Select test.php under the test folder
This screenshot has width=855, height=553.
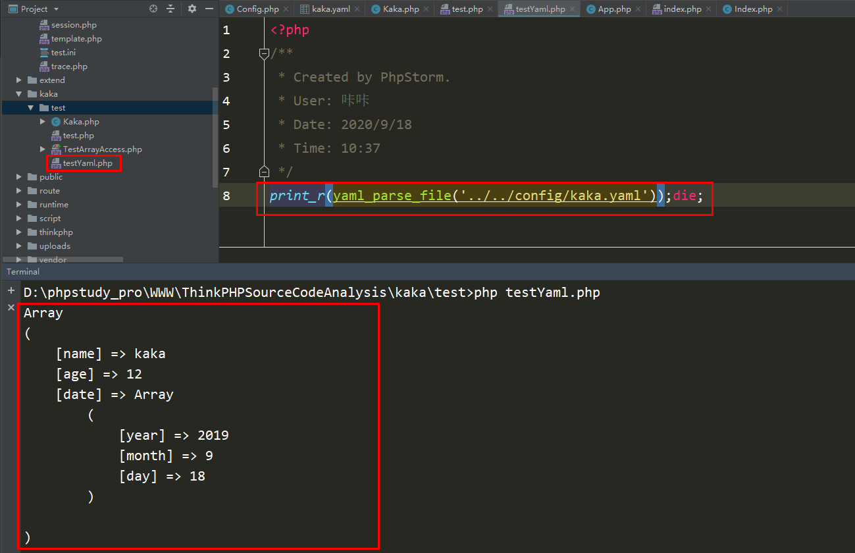pos(78,136)
